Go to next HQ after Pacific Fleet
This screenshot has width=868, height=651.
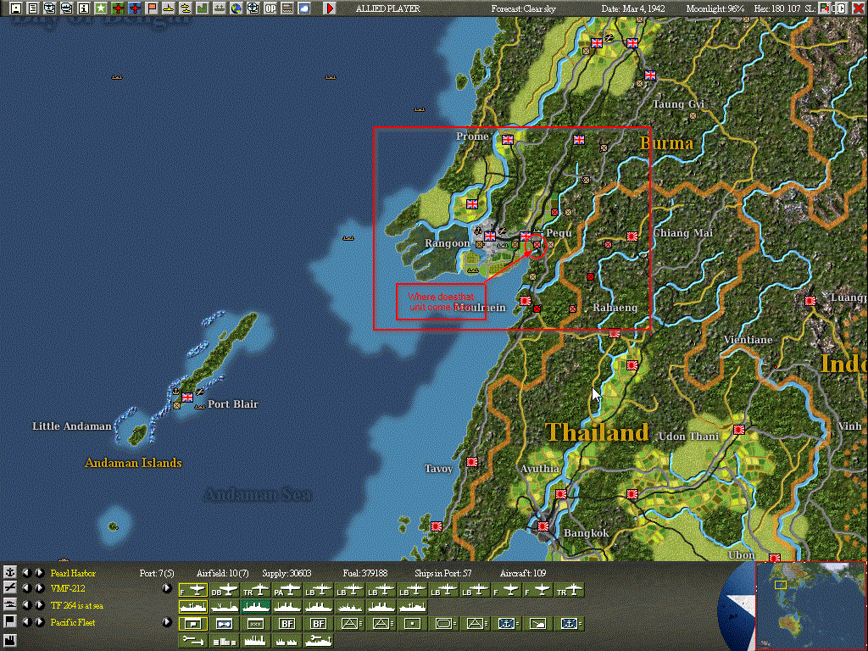[40, 622]
